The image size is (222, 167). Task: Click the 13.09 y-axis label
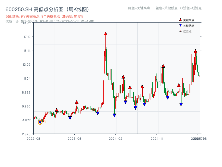coord(26,65)
